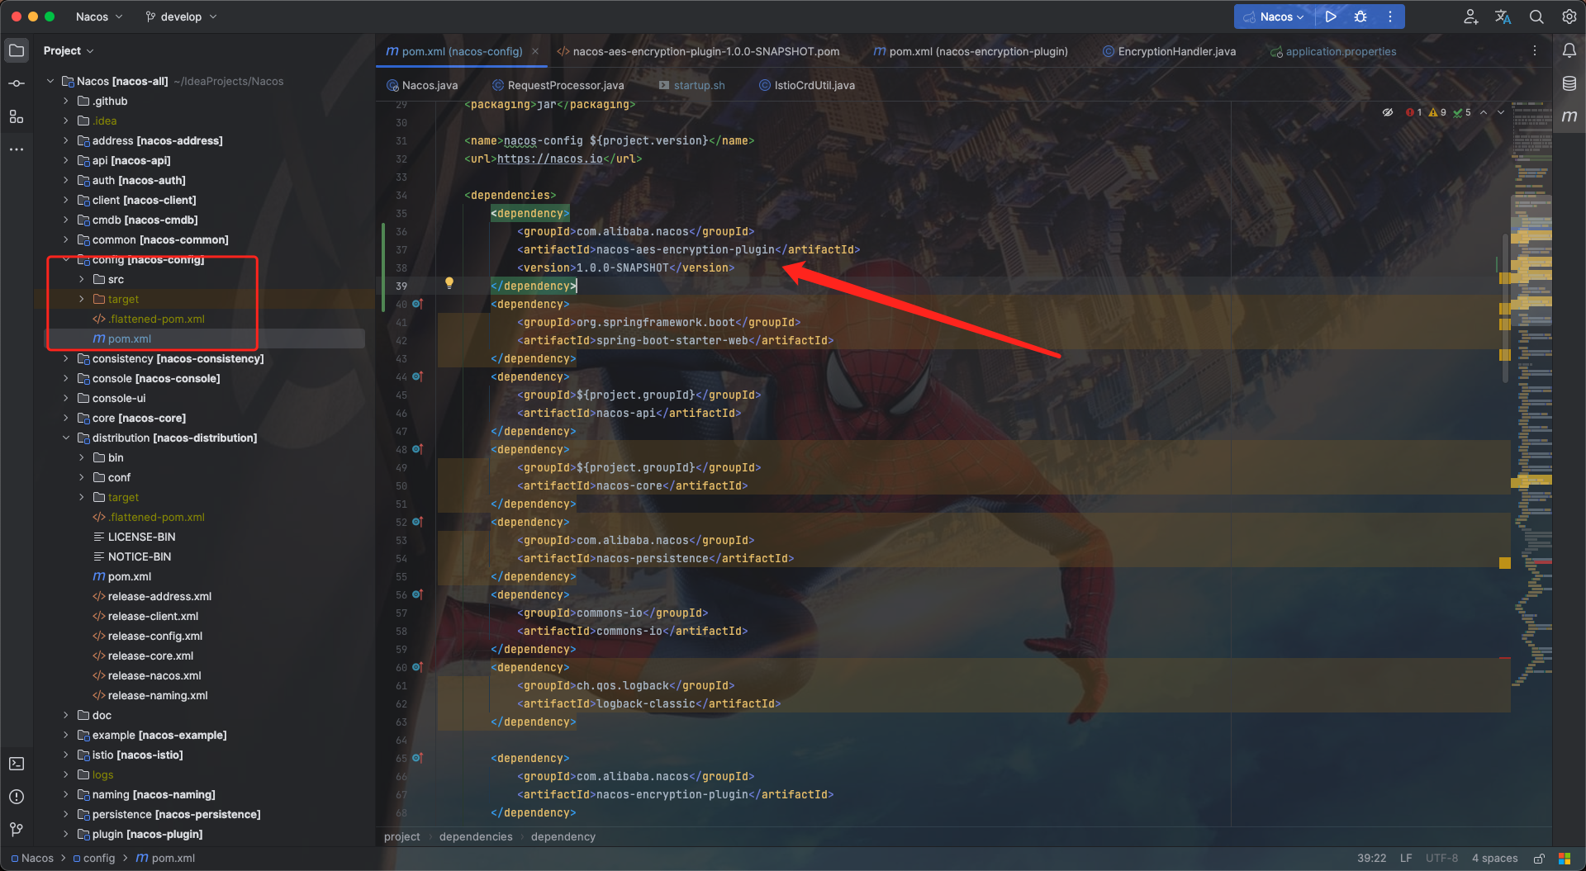Toggle the inspection eye widget

[1388, 112]
